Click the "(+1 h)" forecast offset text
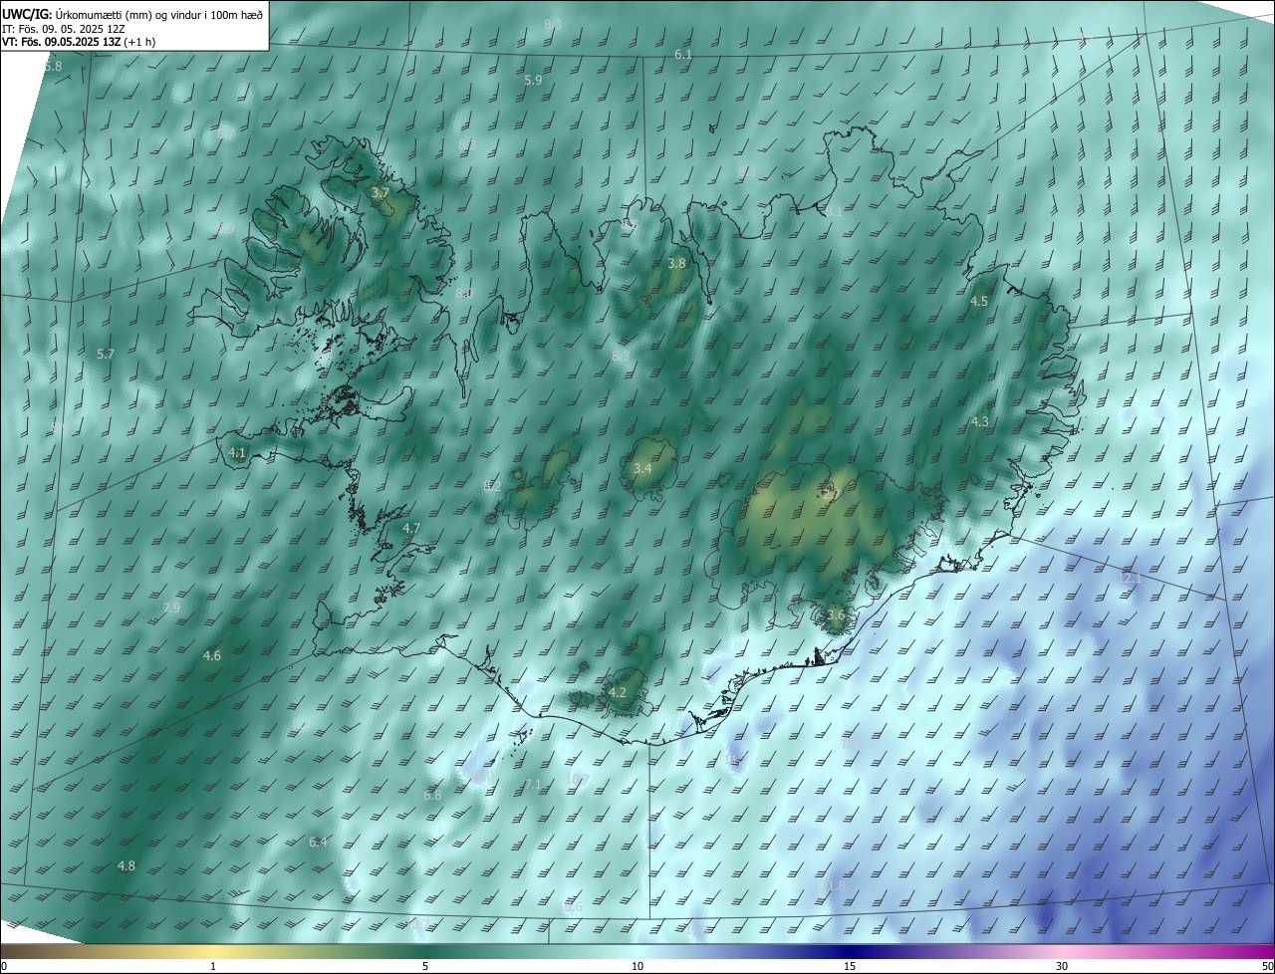 tap(138, 42)
